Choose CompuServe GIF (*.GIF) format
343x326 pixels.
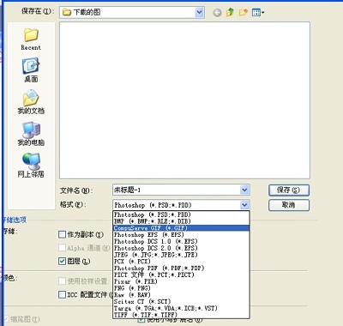(x=181, y=228)
